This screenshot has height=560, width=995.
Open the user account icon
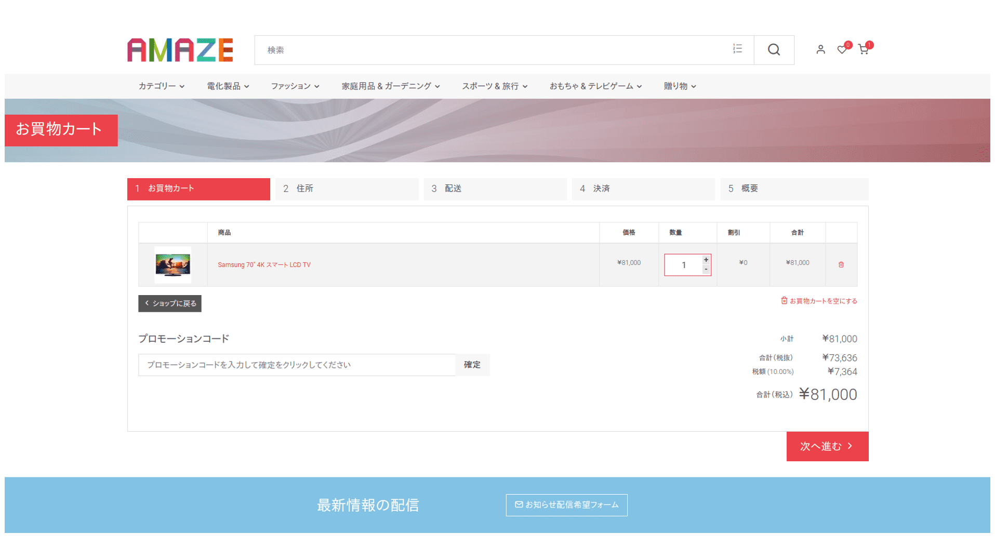(820, 49)
